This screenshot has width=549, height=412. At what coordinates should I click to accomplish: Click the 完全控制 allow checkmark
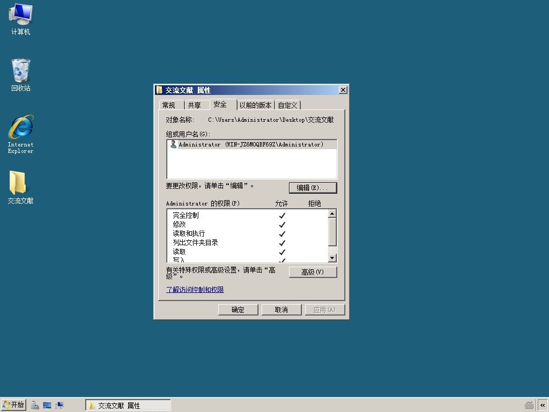[x=282, y=216]
